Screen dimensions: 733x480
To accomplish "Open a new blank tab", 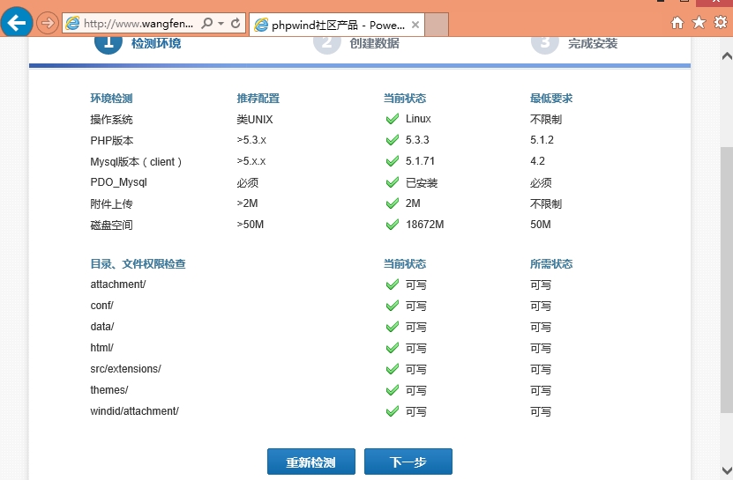I will click(438, 25).
